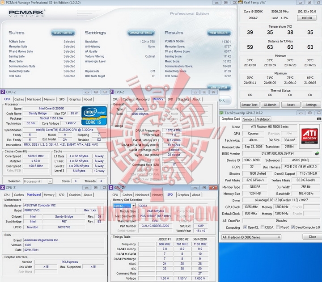Viewport: 322px width, 282px height.
Task: Click the HDD Score value 3702
Action: 227,76
